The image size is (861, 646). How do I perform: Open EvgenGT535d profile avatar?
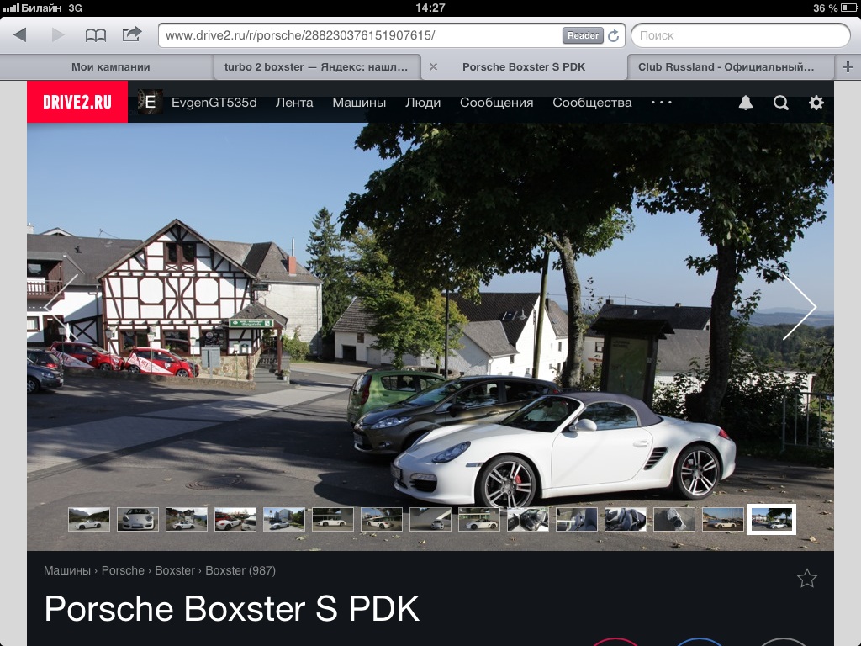click(150, 102)
